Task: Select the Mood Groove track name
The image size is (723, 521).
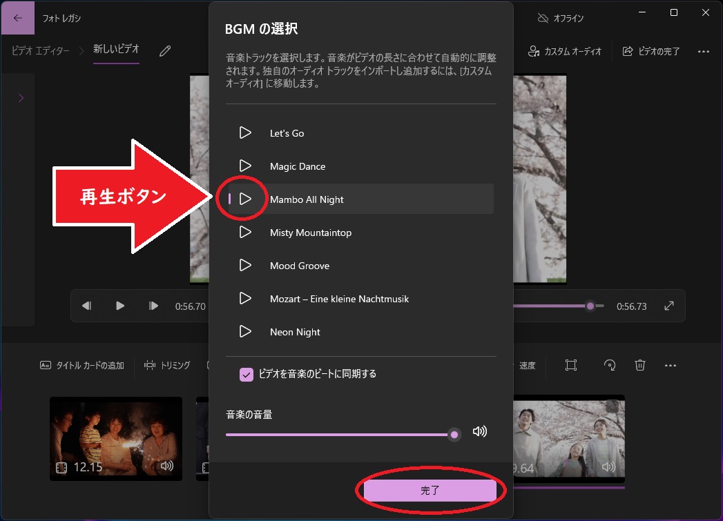Action: [x=299, y=266]
